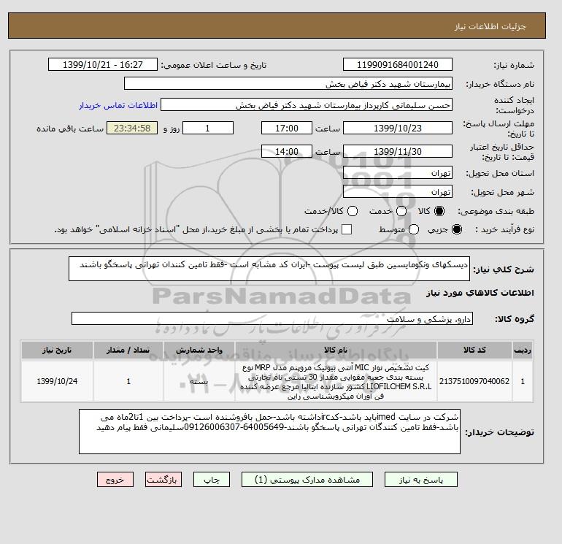Click the goods group دارو، پزشکی و سلامت field

tap(272, 318)
